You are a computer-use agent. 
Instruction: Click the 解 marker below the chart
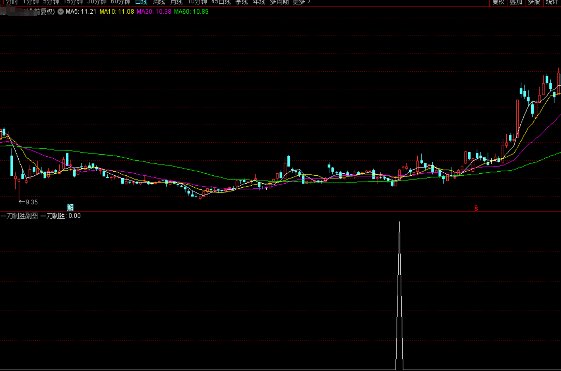click(70, 207)
